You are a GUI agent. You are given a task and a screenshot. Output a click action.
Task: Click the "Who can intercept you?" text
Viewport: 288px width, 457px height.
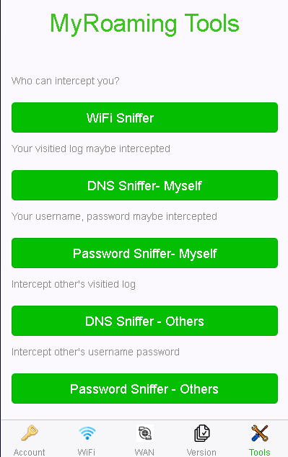66,81
